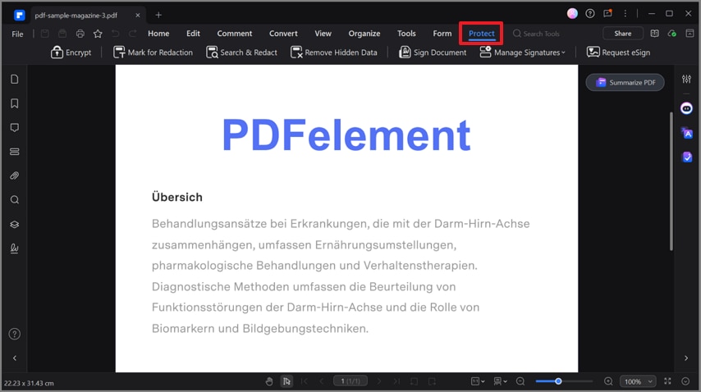Click the reading mode book icon
This screenshot has width=701, height=392.
click(654, 34)
